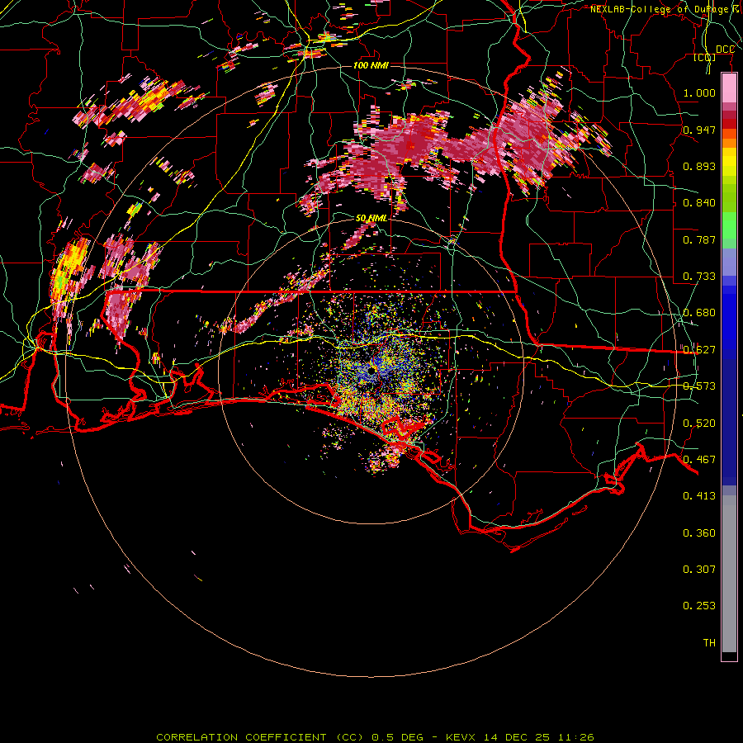This screenshot has height=743, width=743.
Task: Select the 0.893 scale value
Action: (699, 166)
